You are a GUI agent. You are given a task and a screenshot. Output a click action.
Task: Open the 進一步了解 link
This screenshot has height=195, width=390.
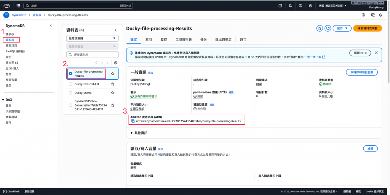point(316,57)
